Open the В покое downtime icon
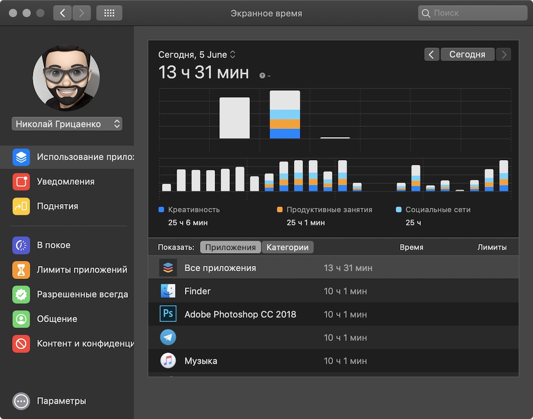533x419 pixels. (21, 245)
